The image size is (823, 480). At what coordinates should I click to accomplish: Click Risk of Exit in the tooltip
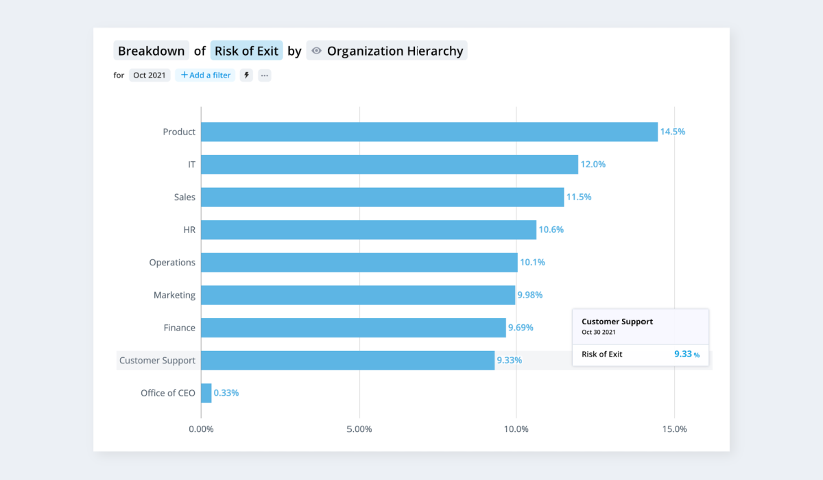602,355
